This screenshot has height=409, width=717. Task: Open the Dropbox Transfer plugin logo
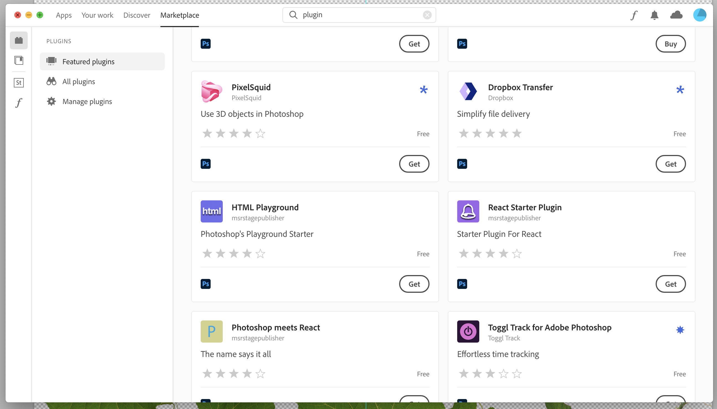[468, 91]
